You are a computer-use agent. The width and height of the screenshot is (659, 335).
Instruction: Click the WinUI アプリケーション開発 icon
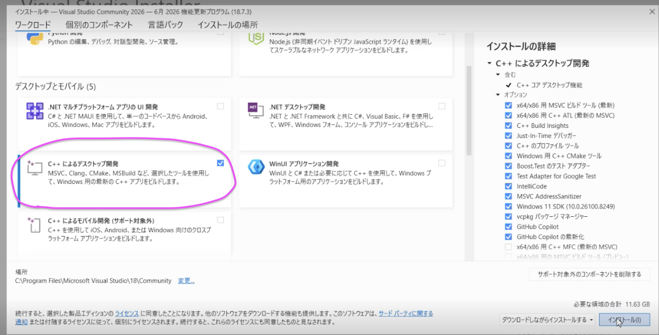tap(256, 167)
